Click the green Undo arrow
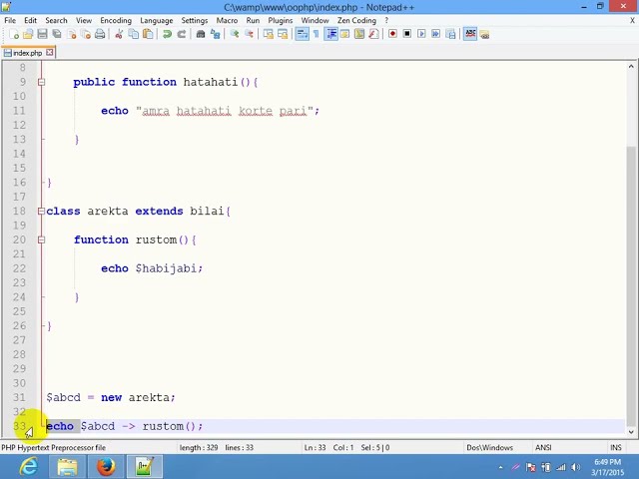Image resolution: width=639 pixels, height=479 pixels. tap(167, 34)
